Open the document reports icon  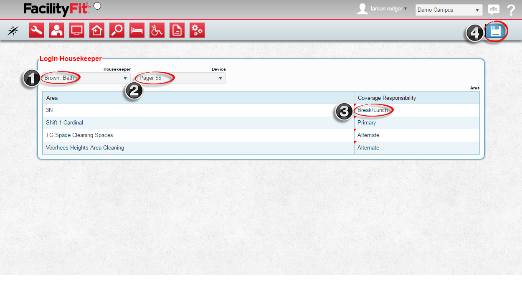pos(177,30)
